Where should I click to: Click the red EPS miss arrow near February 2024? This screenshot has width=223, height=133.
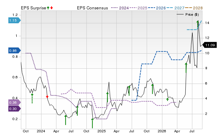click(47, 97)
